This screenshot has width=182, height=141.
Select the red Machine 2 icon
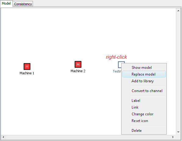tap(78, 64)
